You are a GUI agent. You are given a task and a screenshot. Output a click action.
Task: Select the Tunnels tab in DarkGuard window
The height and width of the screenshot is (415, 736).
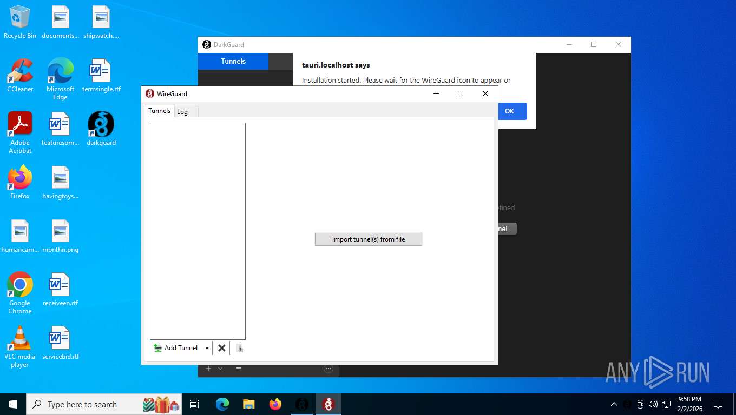pos(233,61)
